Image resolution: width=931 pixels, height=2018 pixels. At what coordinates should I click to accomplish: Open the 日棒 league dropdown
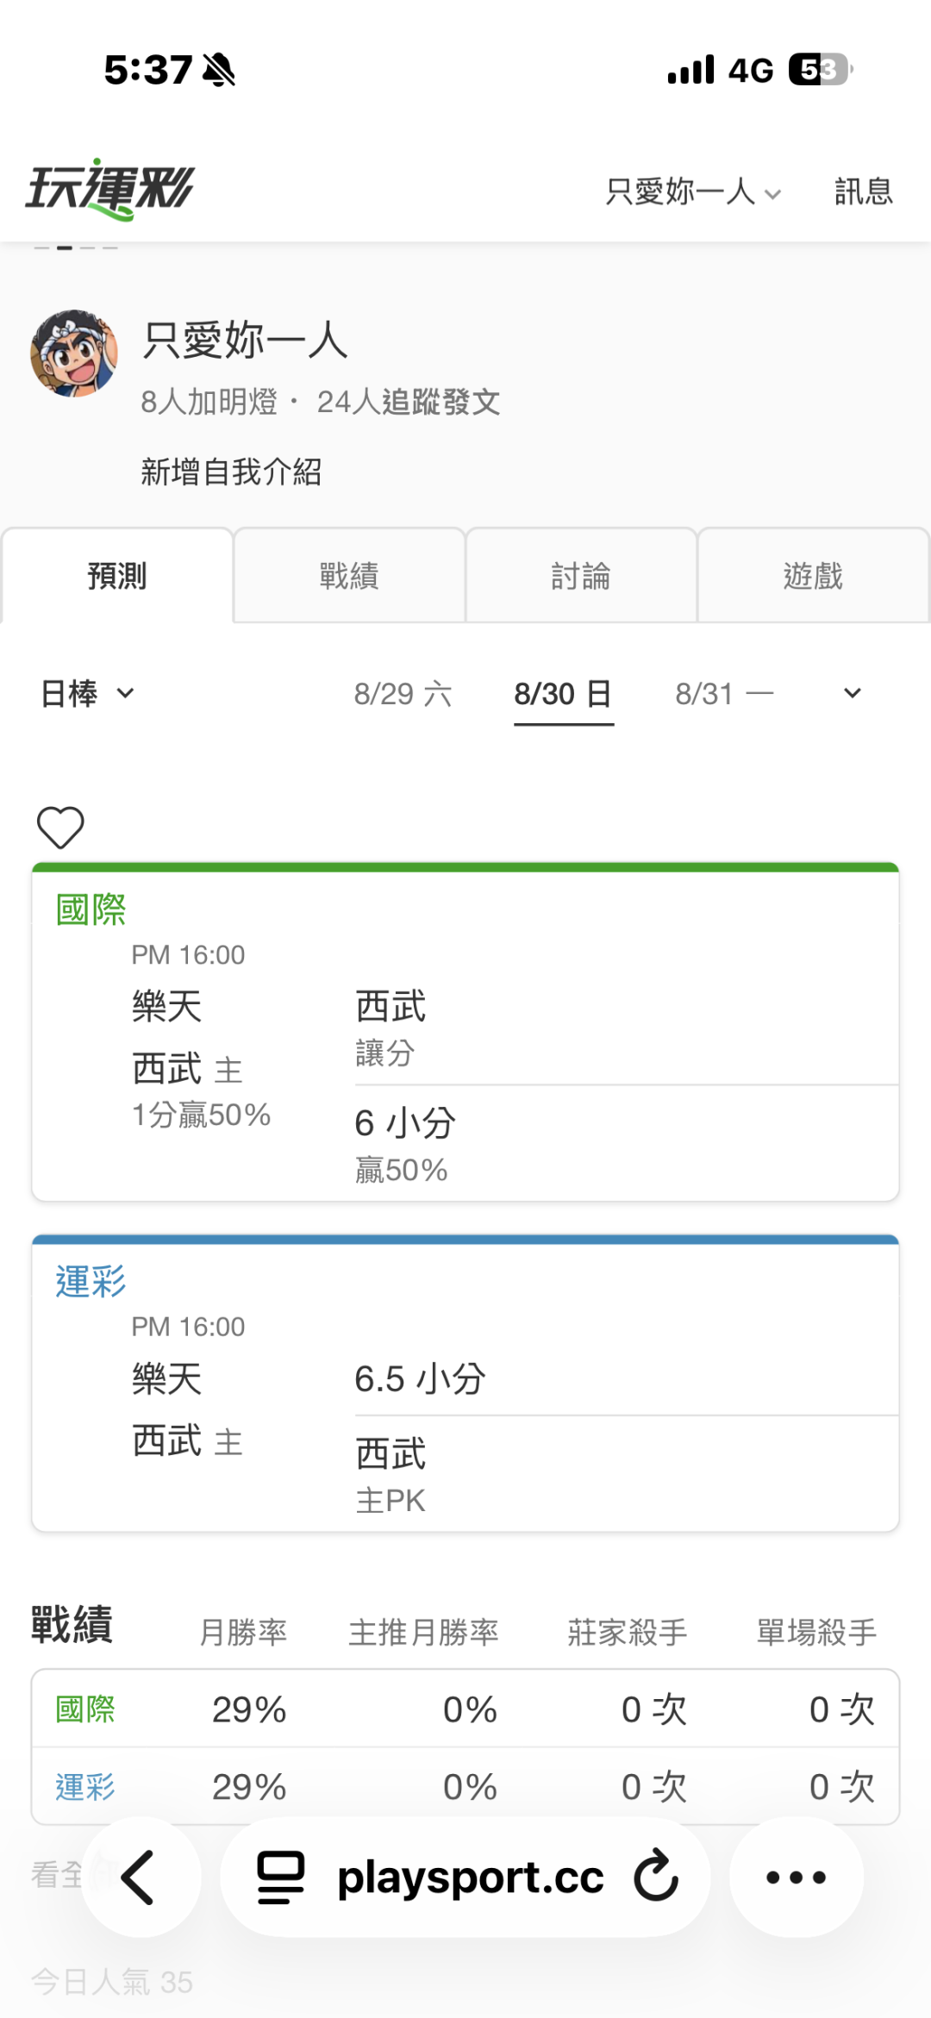pos(88,693)
